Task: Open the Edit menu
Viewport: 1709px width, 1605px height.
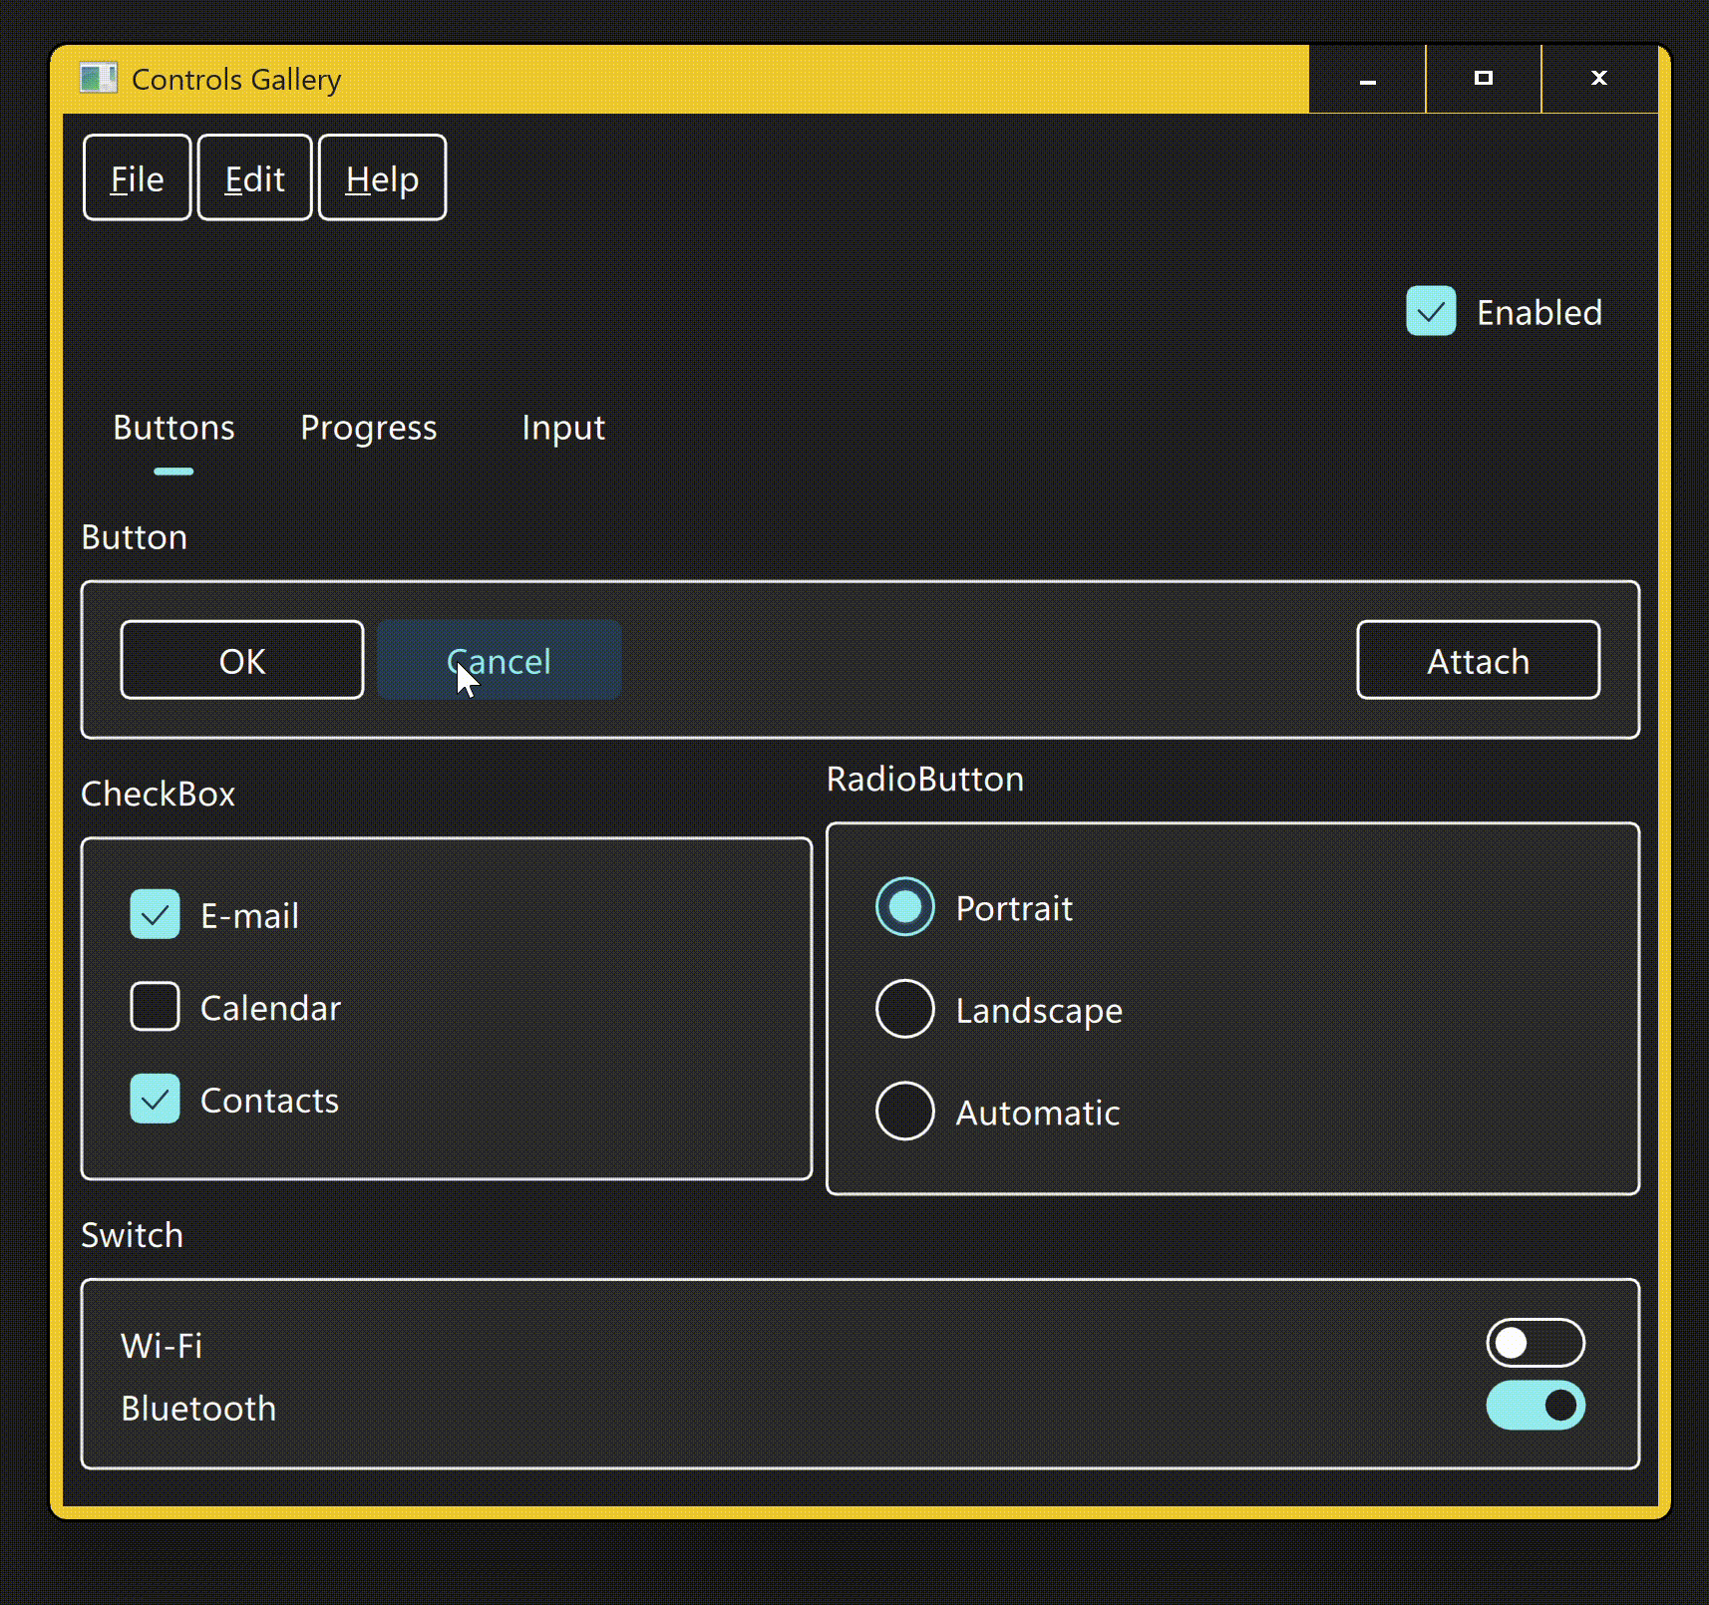Action: (254, 177)
